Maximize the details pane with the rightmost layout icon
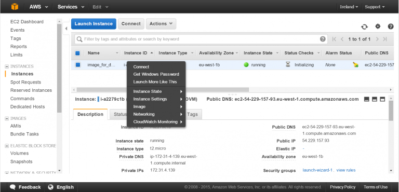Image resolution: width=399 pixels, height=192 pixels. tap(382, 99)
